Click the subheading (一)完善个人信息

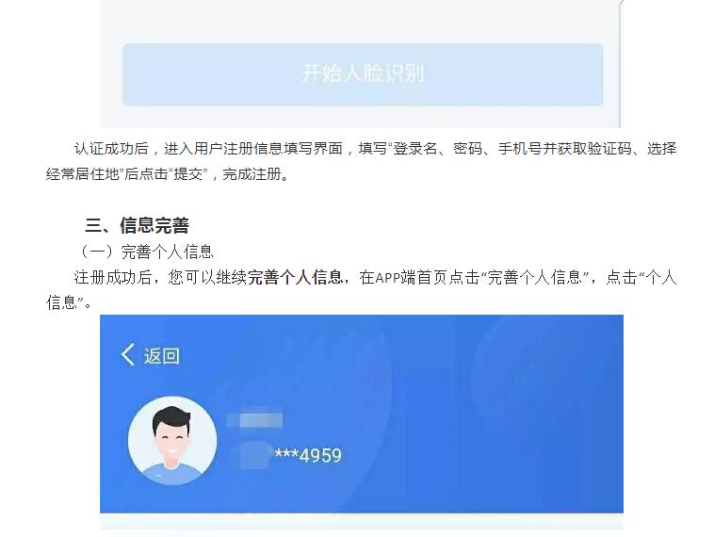tap(145, 252)
